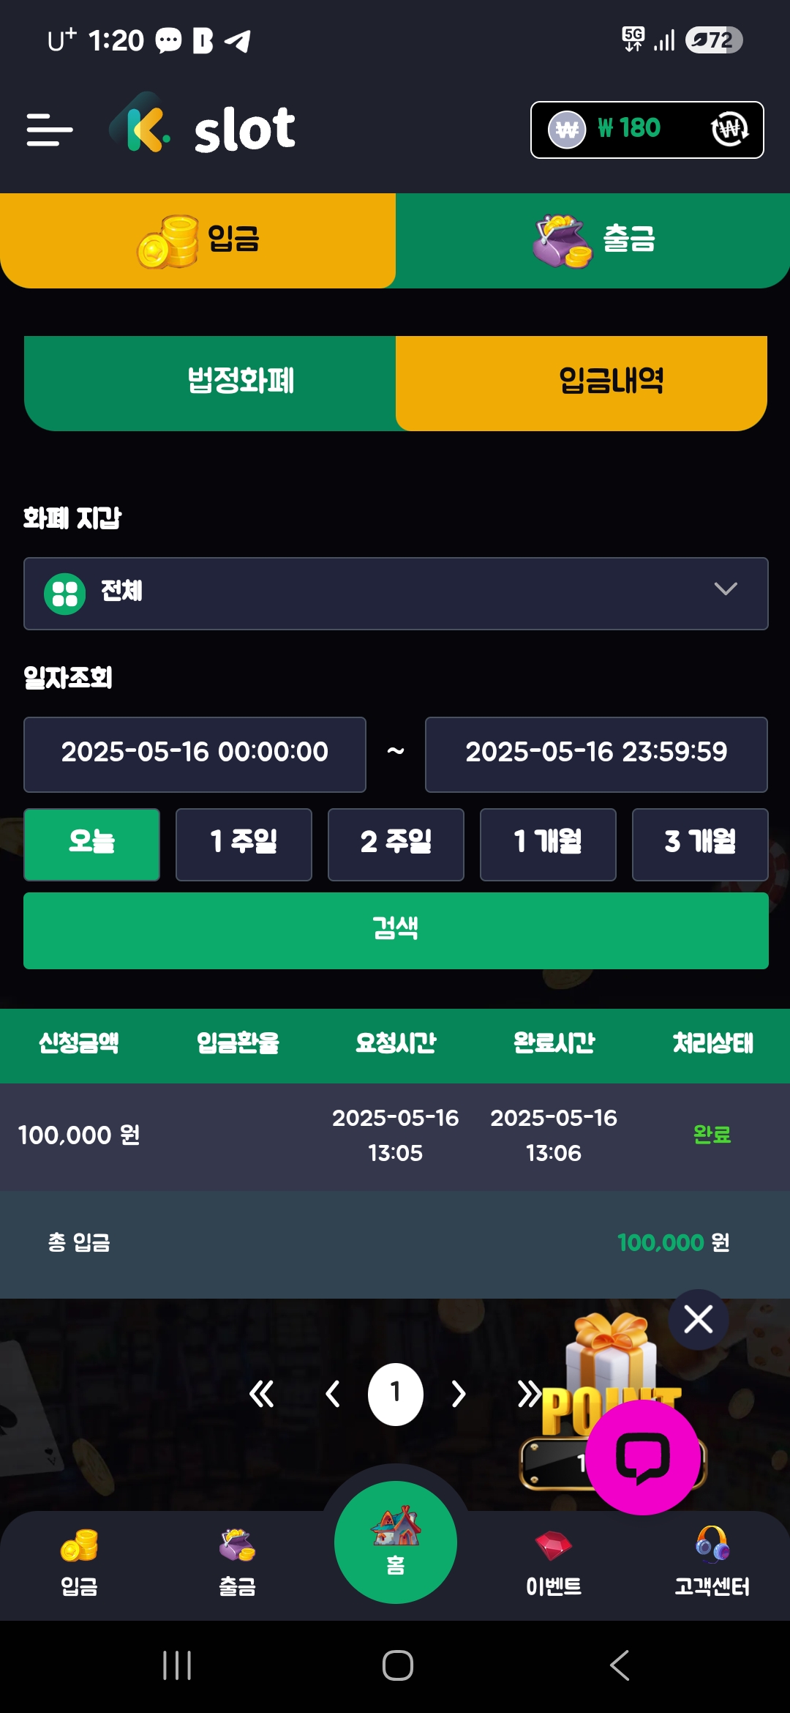Open 이벤트 from the bottom navigation
This screenshot has width=790, height=1713.
click(x=554, y=1563)
